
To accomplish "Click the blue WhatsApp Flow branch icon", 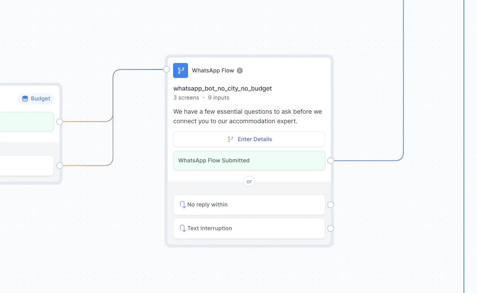I will (180, 71).
